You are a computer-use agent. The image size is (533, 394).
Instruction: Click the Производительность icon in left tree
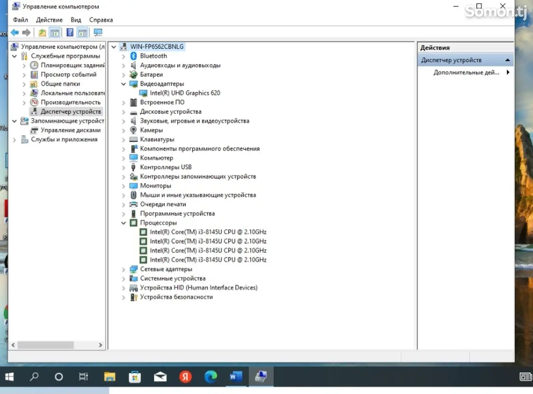click(34, 102)
